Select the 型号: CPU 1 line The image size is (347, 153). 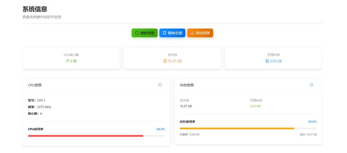pos(37,100)
